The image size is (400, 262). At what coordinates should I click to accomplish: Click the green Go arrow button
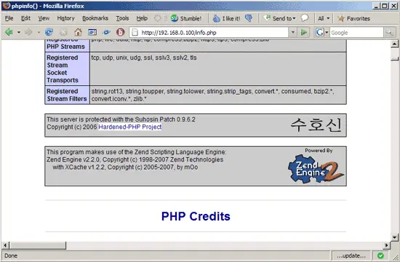tap(303, 33)
